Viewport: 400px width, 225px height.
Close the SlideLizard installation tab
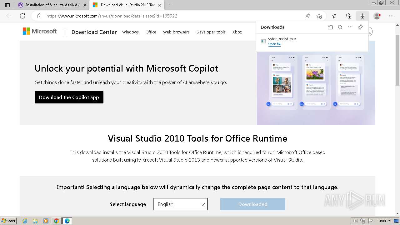pos(85,5)
